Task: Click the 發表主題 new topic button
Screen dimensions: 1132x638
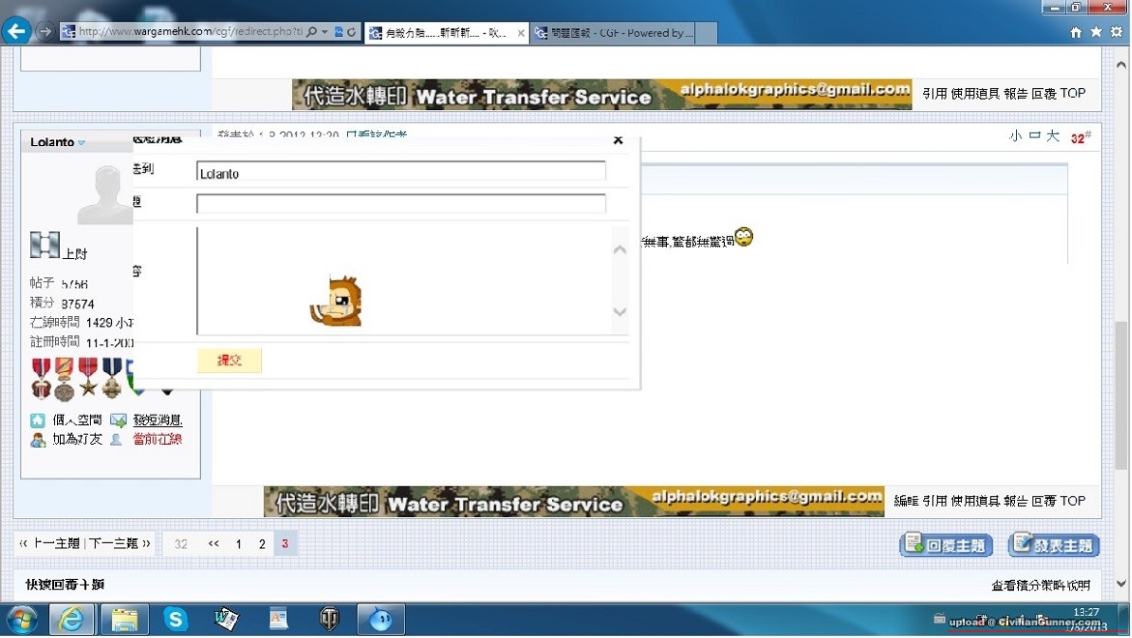Action: [1054, 545]
